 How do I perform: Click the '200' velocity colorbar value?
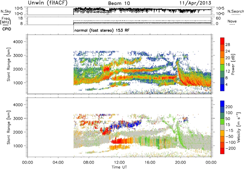[x=229, y=107]
